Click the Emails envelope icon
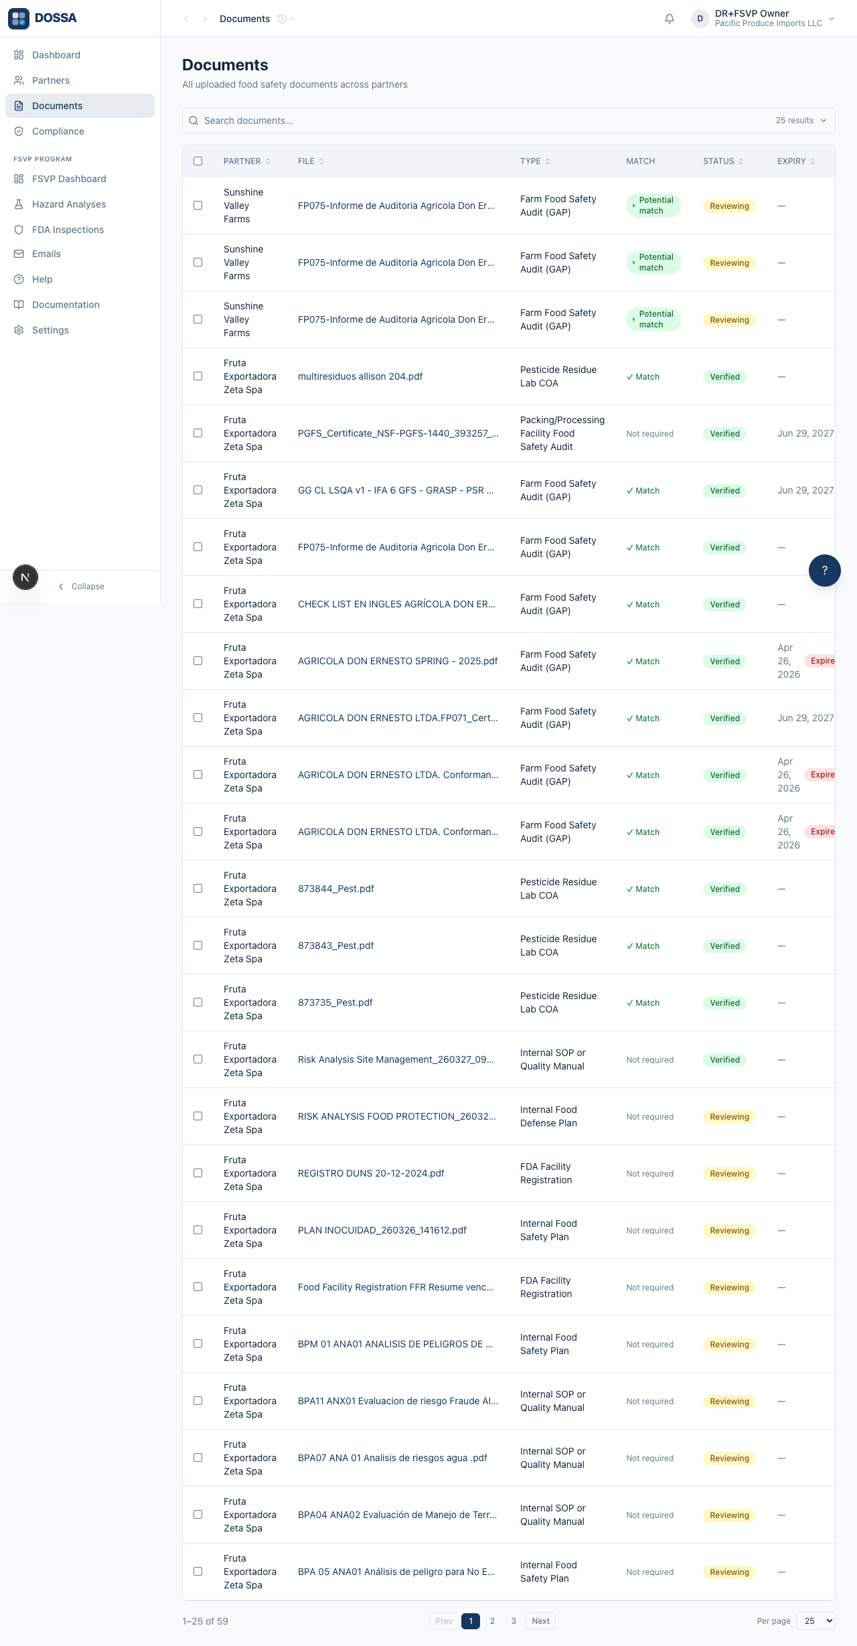 [x=19, y=254]
